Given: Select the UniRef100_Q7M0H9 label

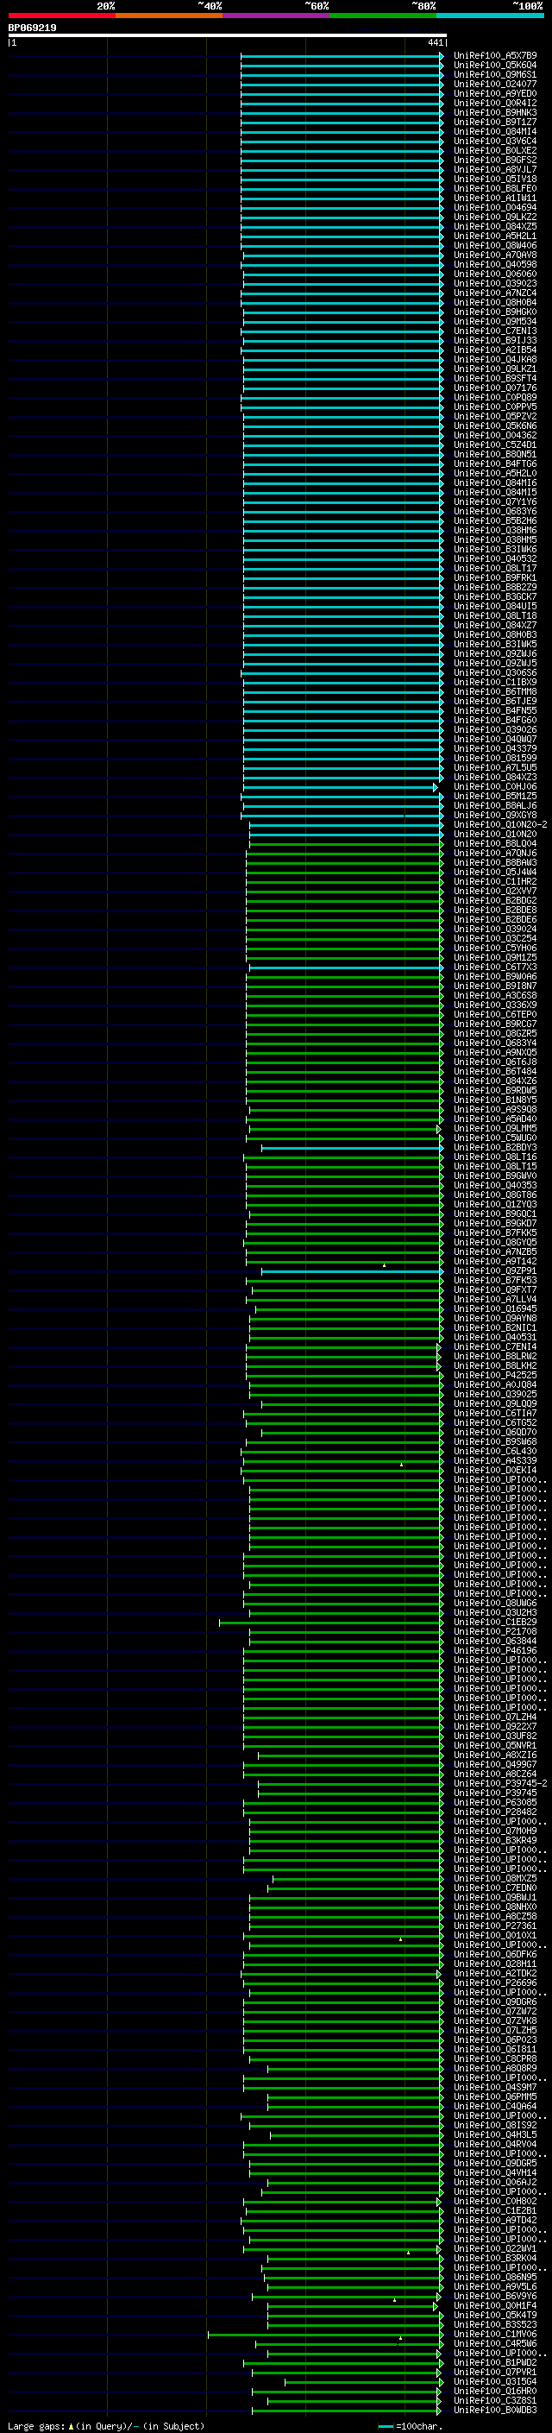Looking at the screenshot, I should [x=494, y=1831].
